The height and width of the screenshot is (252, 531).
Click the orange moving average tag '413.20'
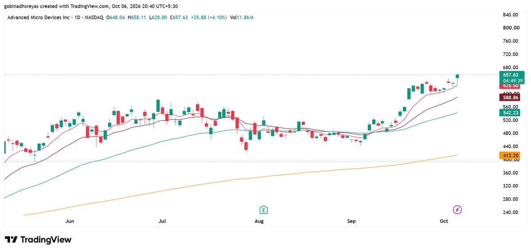(x=509, y=155)
